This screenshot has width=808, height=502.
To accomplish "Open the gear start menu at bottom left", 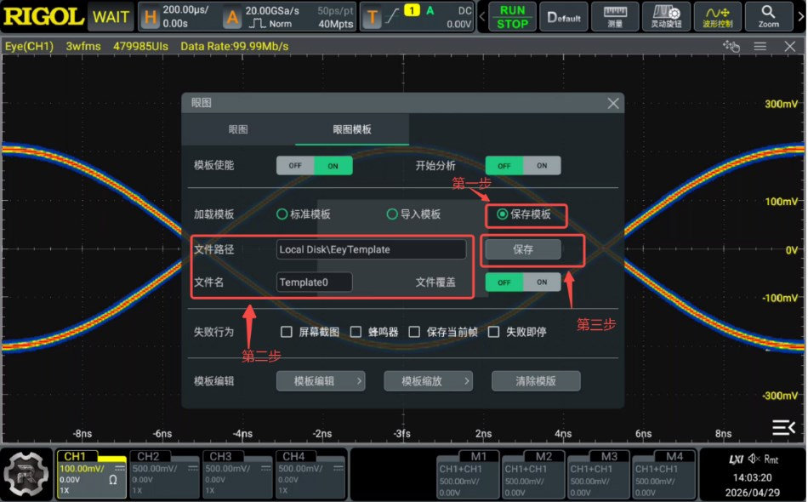I will click(x=26, y=474).
